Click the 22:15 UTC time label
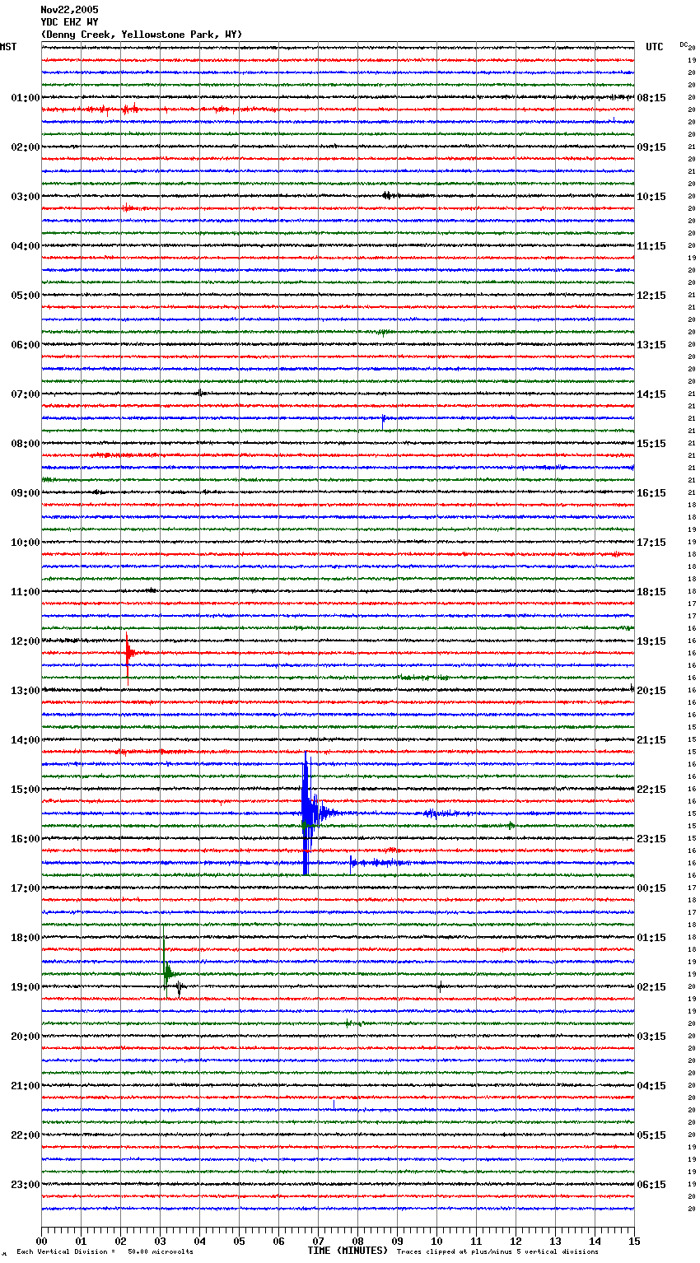This screenshot has height=1263, width=700. tap(651, 790)
